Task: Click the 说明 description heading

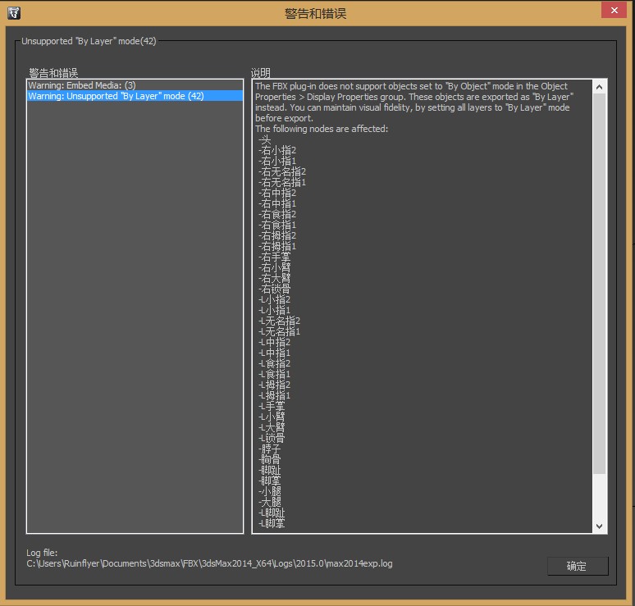Action: click(260, 73)
